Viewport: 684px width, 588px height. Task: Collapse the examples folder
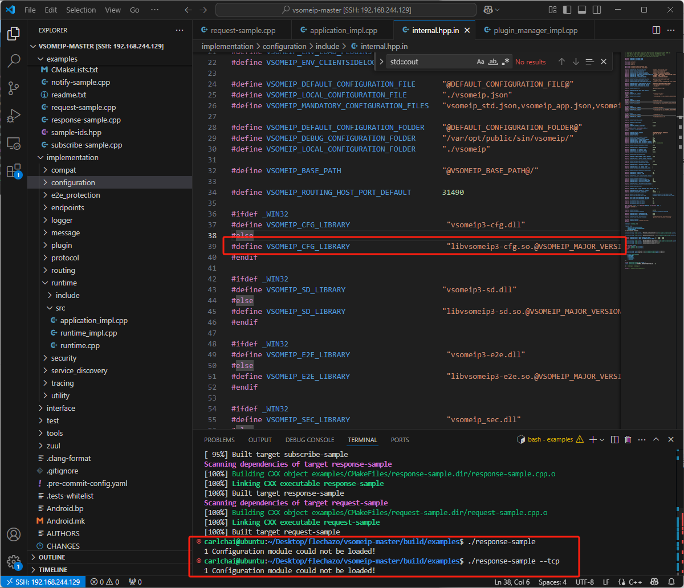pos(62,59)
